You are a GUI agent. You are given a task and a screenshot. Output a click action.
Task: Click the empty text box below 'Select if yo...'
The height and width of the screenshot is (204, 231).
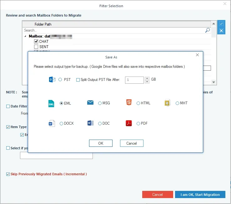point(56,156)
